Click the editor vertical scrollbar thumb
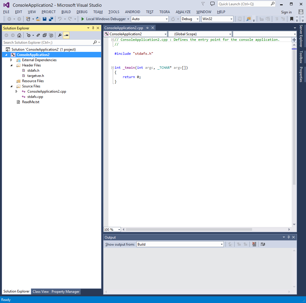Screen dimensions: 306x303 (x=294, y=117)
